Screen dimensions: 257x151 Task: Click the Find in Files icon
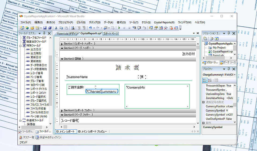(x=73, y=28)
